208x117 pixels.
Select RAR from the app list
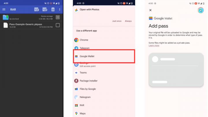104,105
